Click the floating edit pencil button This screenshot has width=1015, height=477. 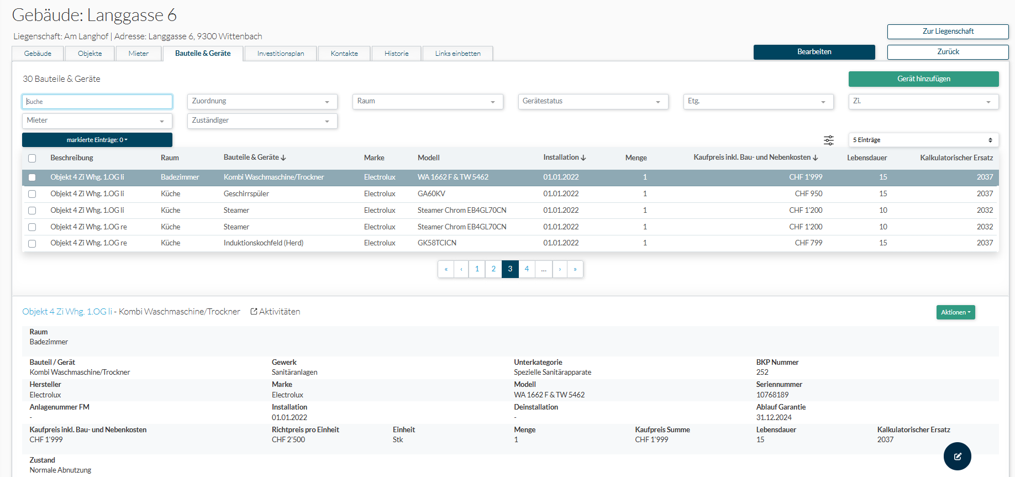coord(957,456)
